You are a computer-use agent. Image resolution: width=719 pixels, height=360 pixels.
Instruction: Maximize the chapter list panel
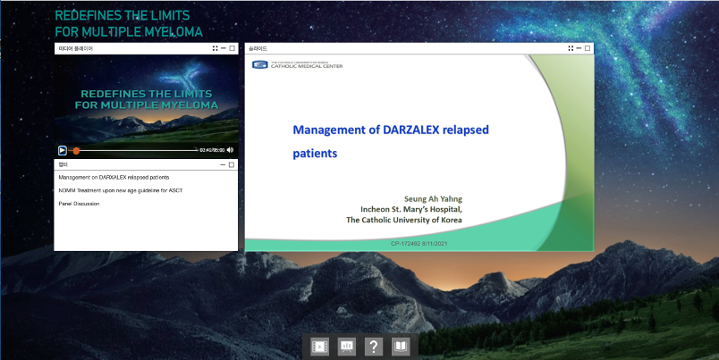232,164
